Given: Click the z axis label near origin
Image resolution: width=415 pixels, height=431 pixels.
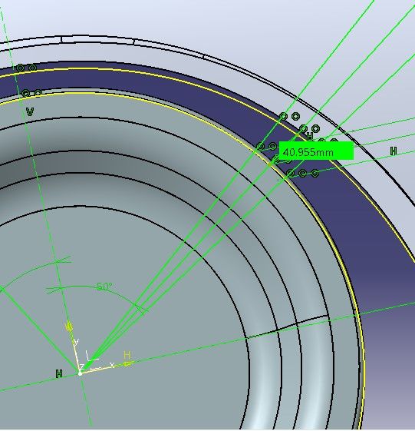Looking at the screenshot, I should tap(81, 366).
